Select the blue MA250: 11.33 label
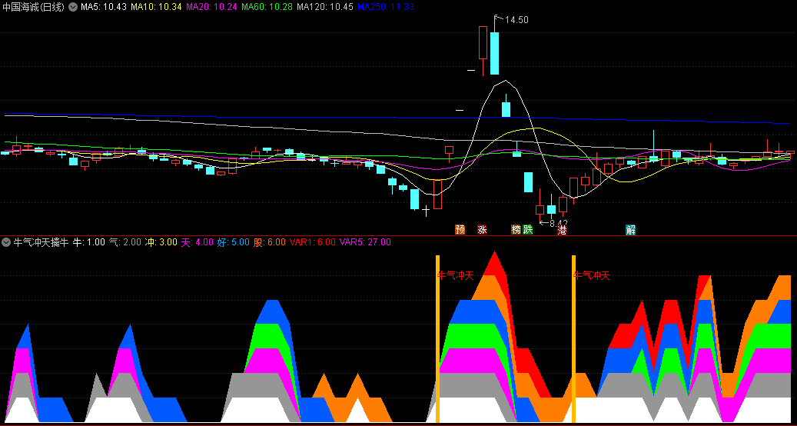Viewport: 797px width, 426px height. coord(386,7)
